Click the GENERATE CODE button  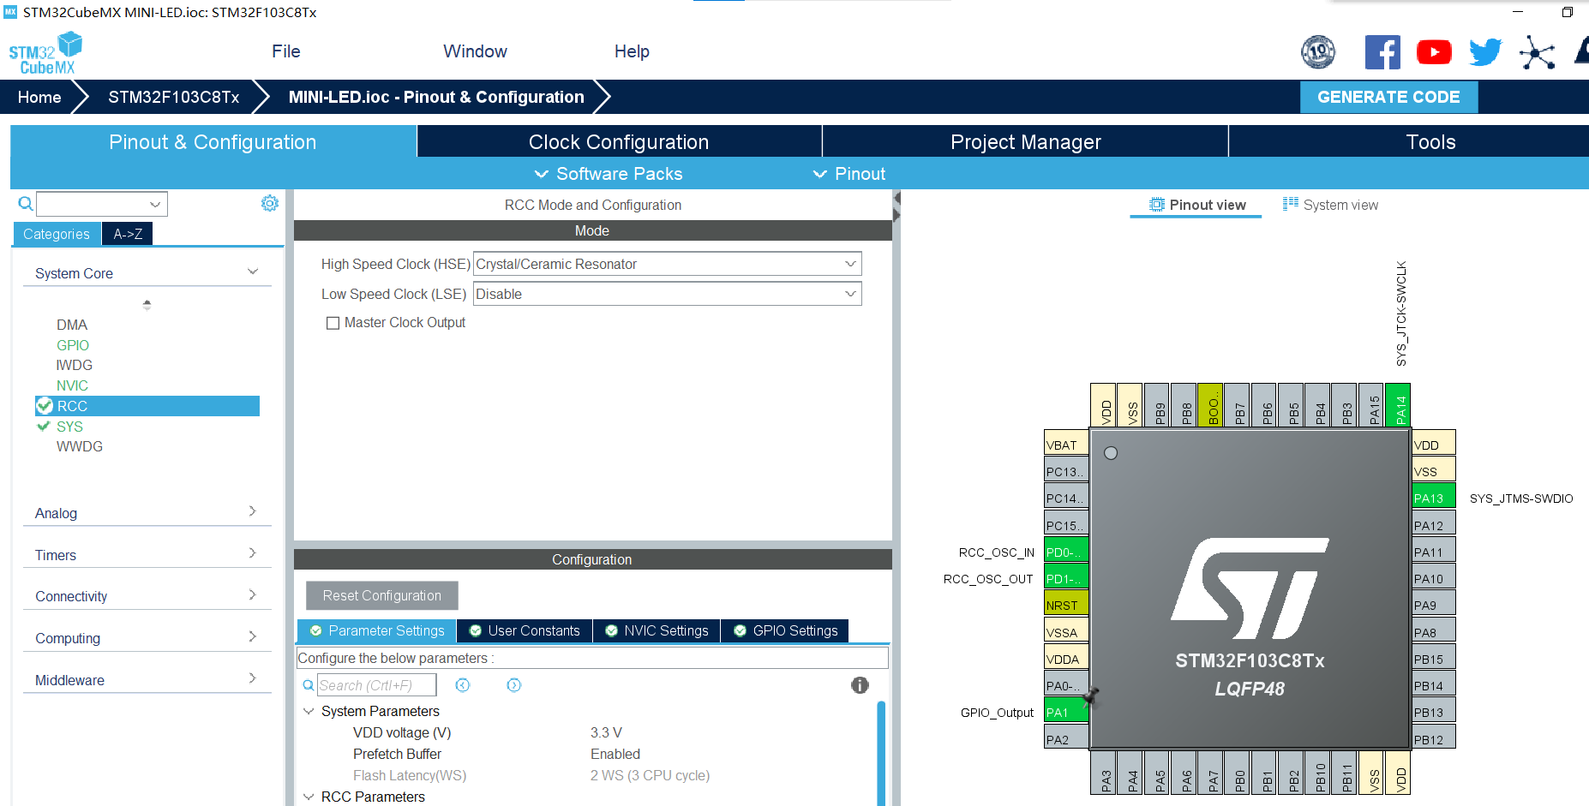(x=1388, y=97)
